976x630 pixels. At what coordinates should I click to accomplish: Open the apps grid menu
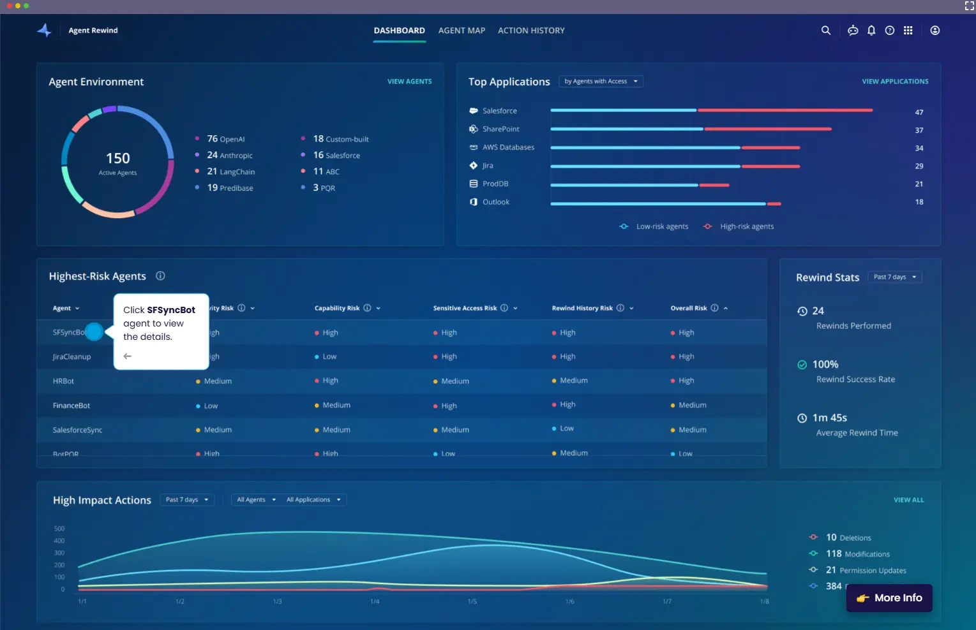click(x=908, y=31)
